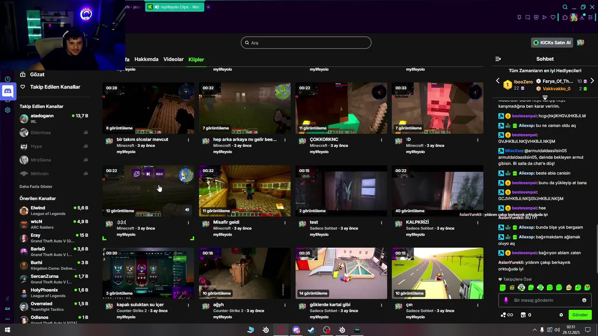The height and width of the screenshot is (336, 598).
Task: Click the mute speaker icon on hovered clip
Action: [x=187, y=210]
